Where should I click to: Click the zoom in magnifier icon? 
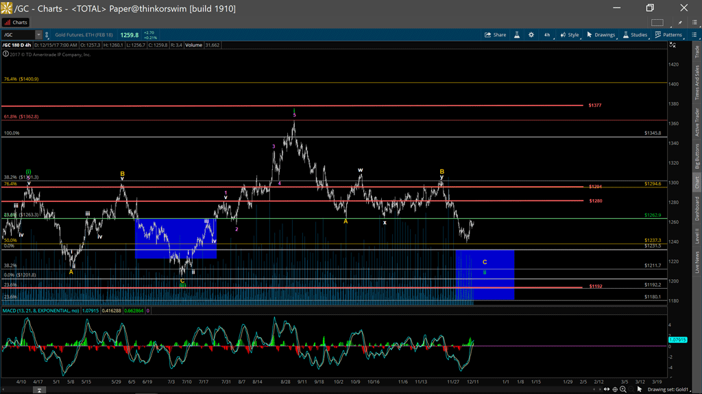623,389
